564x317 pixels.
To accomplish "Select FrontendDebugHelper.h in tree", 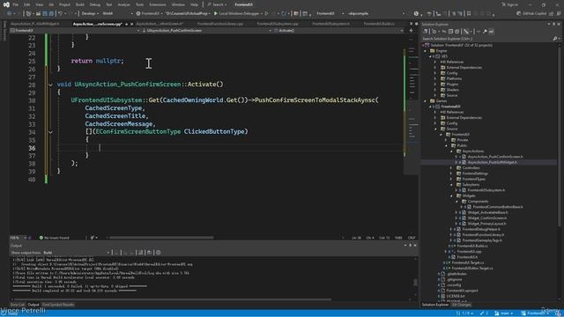I will pyautogui.click(x=481, y=229).
